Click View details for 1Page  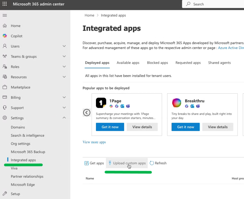142,127
